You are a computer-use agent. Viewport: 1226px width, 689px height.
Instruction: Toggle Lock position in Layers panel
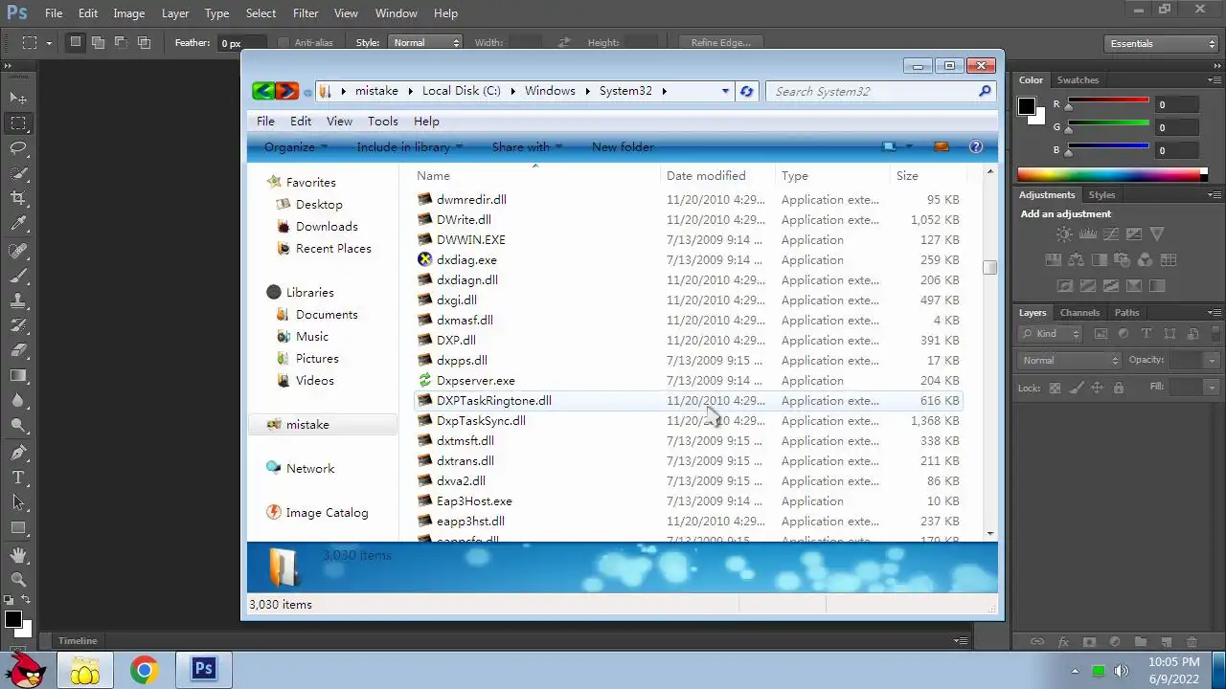tap(1097, 388)
